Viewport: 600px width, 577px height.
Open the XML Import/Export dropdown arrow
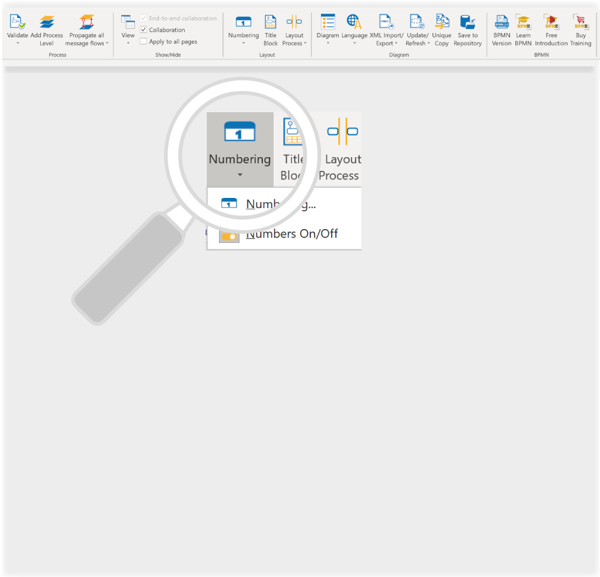(396, 43)
